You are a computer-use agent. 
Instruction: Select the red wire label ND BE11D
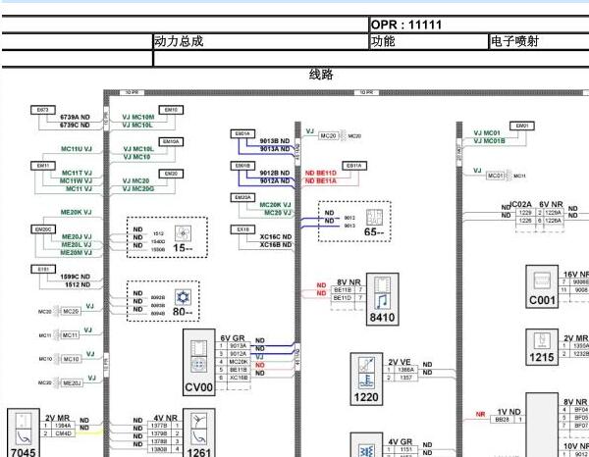pos(321,173)
